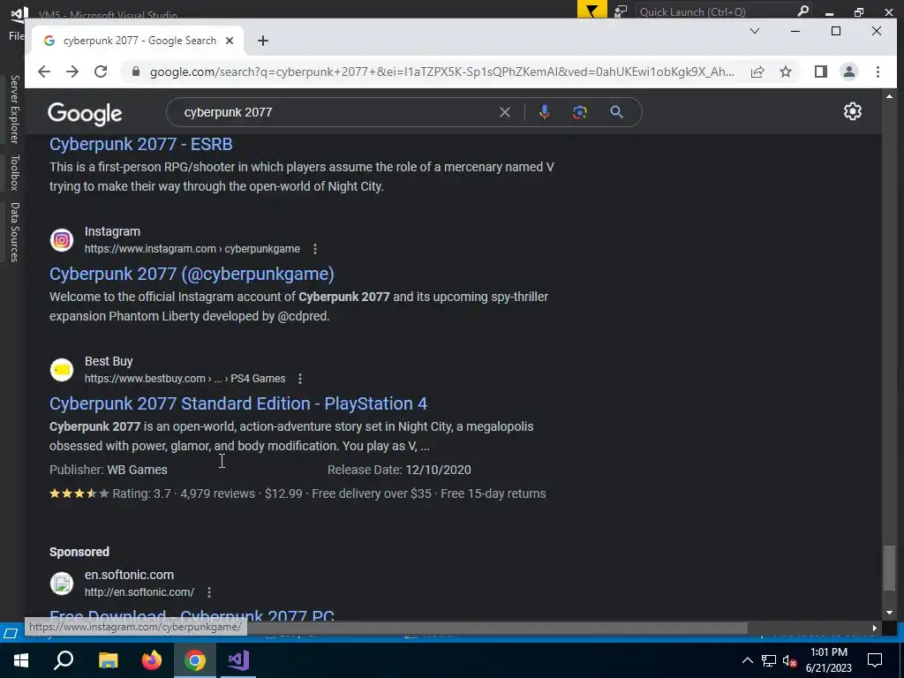Go back to the previous page in Chrome
This screenshot has width=904, height=678.
44,72
